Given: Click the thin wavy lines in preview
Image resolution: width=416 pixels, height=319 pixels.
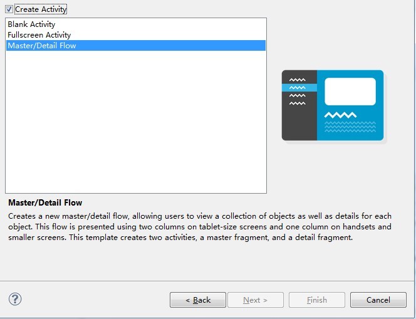Looking at the screenshot, I should click(350, 127).
